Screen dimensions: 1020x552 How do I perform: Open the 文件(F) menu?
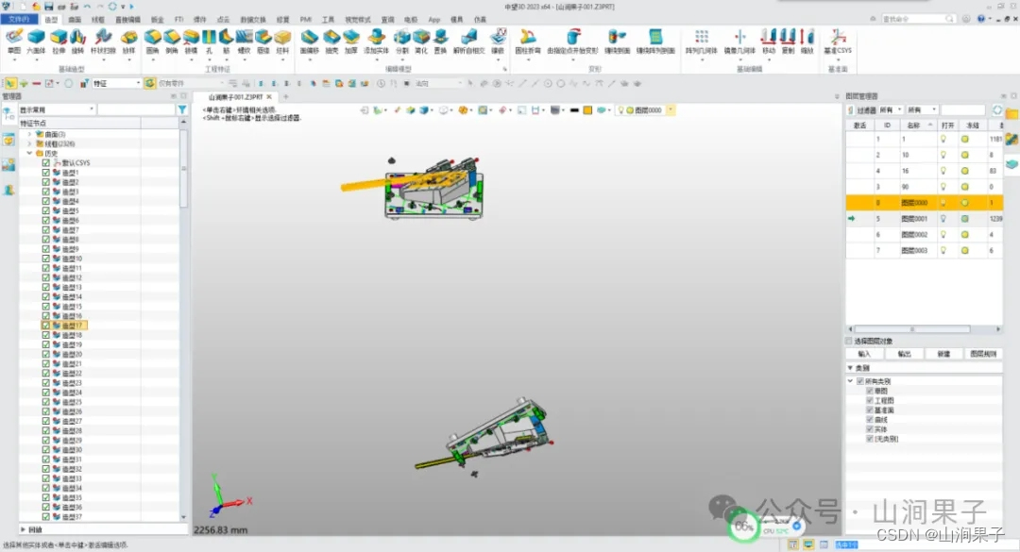point(19,20)
